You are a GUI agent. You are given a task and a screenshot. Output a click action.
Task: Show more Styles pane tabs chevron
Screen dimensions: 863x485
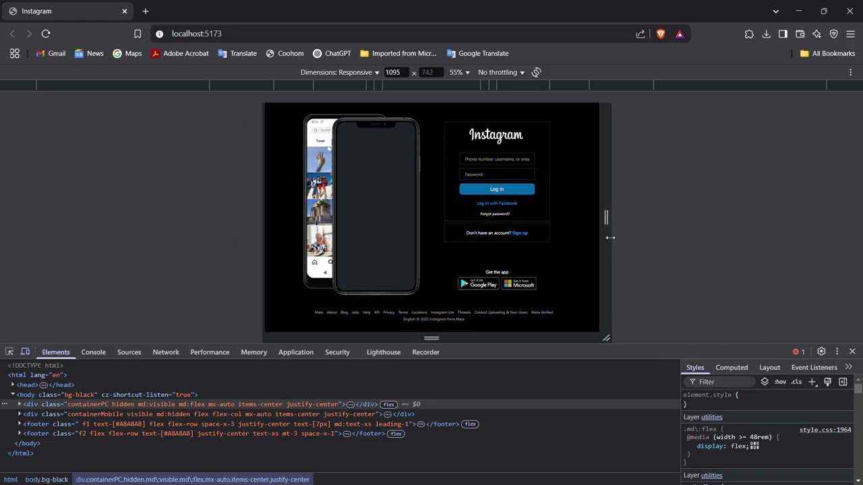pyautogui.click(x=849, y=367)
